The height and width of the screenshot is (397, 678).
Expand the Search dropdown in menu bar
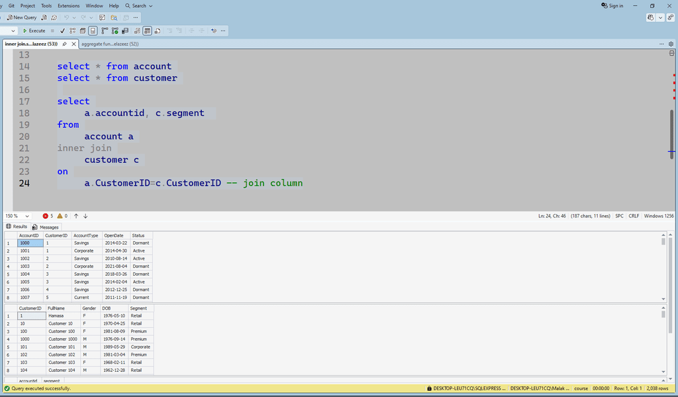pos(138,5)
